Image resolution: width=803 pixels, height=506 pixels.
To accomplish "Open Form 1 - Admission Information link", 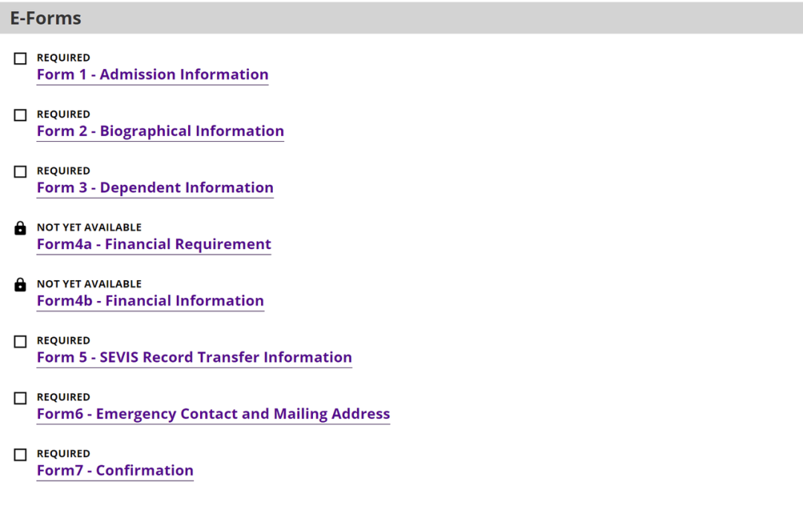I will (x=152, y=75).
